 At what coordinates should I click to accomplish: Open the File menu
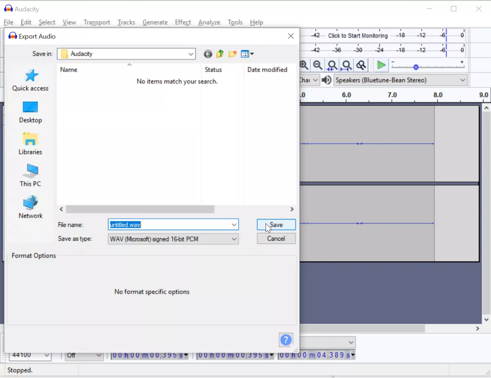tap(9, 22)
